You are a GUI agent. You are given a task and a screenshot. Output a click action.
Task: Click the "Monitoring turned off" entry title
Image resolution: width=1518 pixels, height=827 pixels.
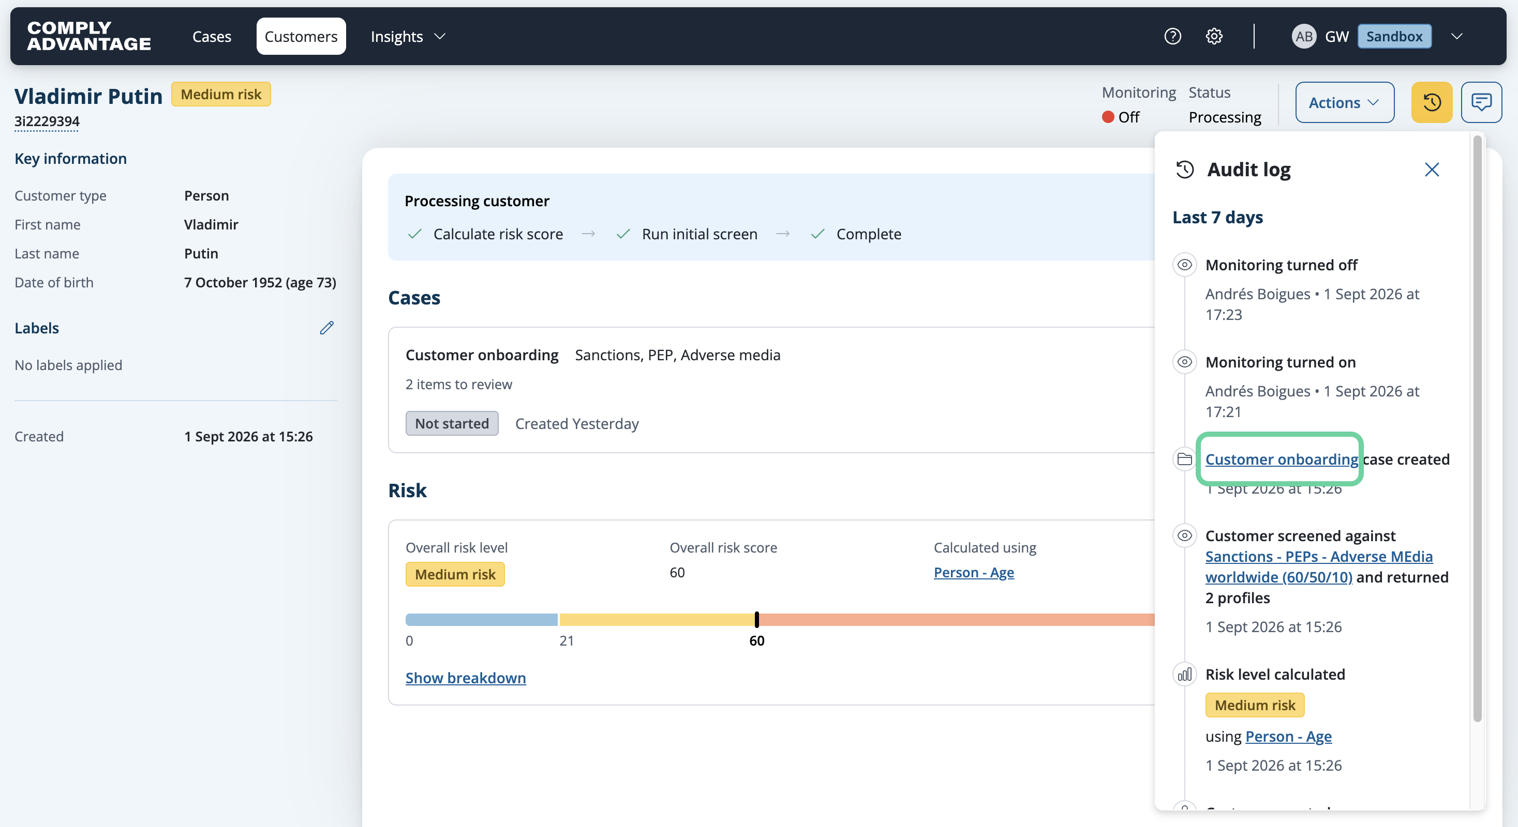pyautogui.click(x=1281, y=265)
